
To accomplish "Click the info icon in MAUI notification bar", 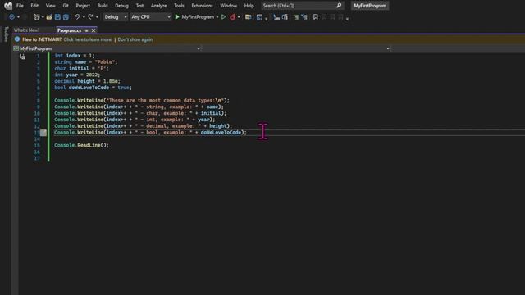I will point(17,39).
